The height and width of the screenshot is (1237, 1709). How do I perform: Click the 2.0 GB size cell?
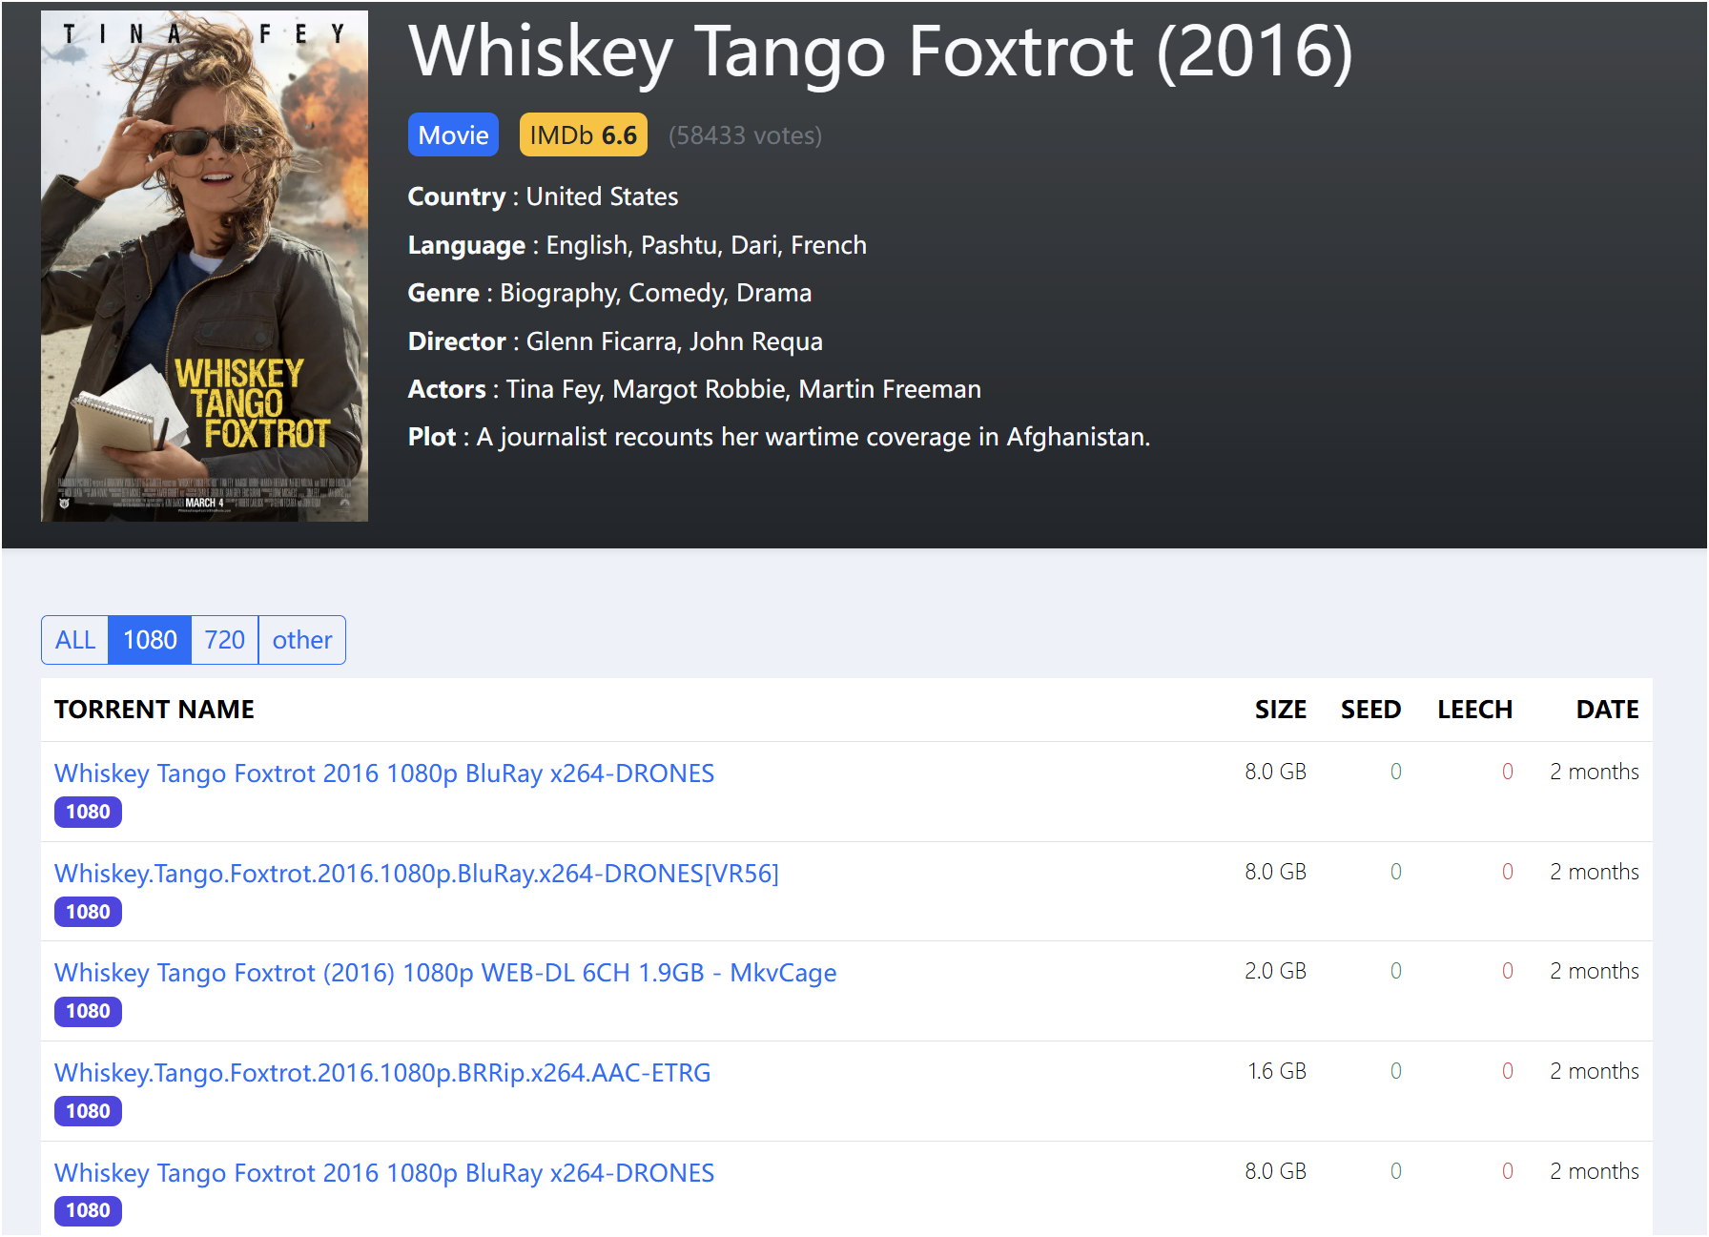pos(1275,971)
